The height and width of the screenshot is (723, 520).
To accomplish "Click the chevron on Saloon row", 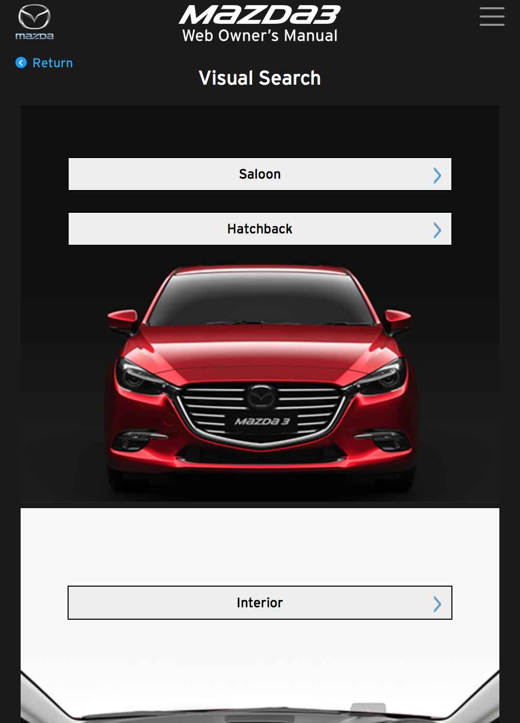I will point(437,176).
